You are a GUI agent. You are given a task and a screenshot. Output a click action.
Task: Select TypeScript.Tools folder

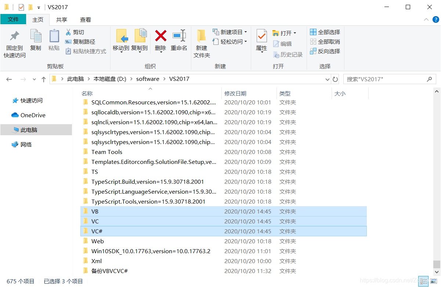[x=223, y=201]
